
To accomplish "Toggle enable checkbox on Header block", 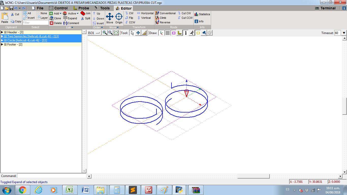I will (x=5, y=32).
